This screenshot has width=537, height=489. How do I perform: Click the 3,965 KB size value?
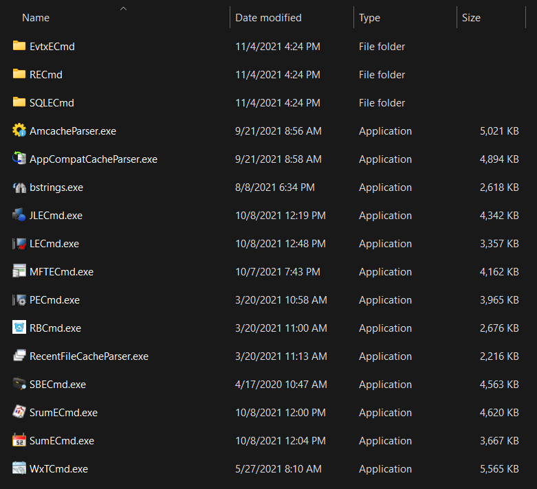pos(499,299)
